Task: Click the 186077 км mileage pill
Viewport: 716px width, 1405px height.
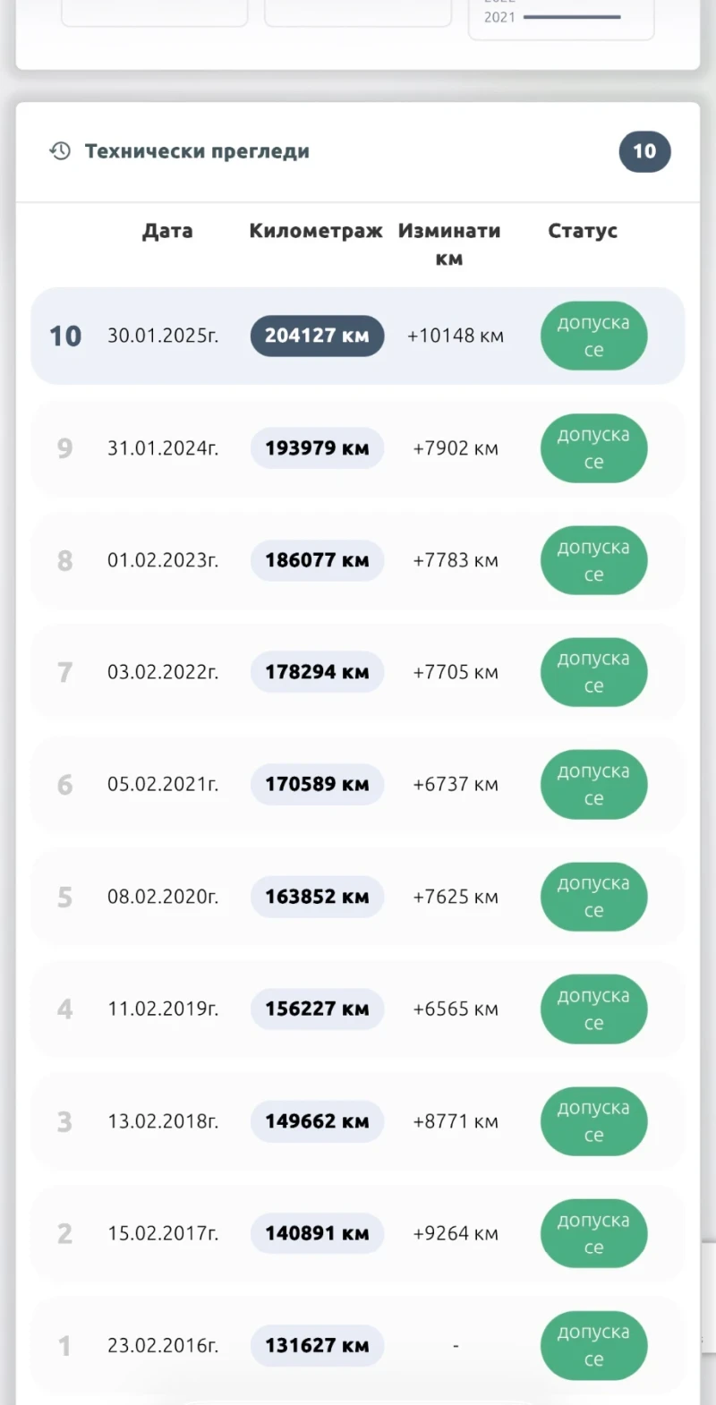Action: click(x=317, y=560)
